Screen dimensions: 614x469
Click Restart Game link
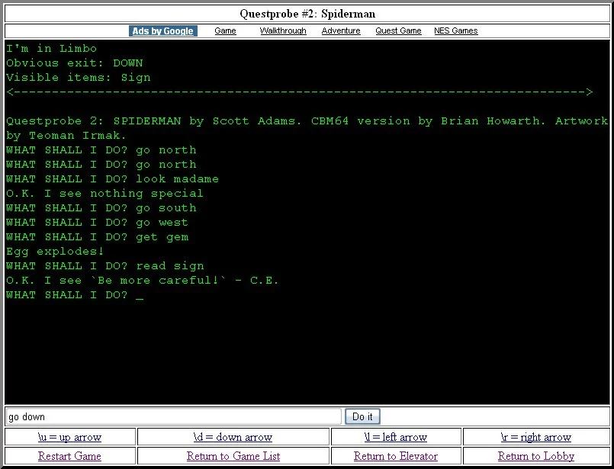tap(69, 456)
